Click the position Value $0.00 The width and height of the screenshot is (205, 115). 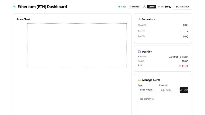point(185,61)
